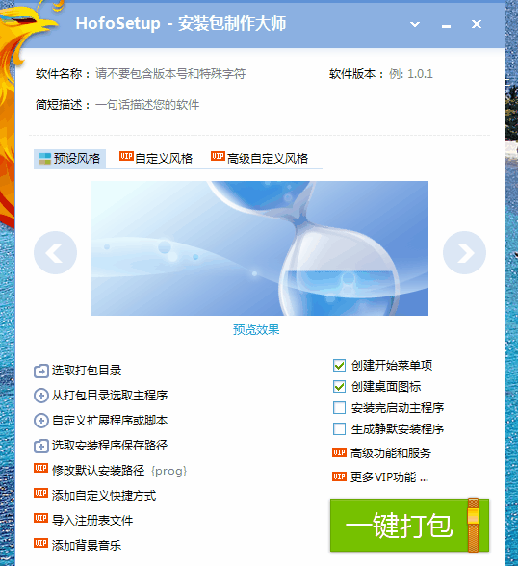This screenshot has width=518, height=566.
Task: Click the colored preset style icon on 预设风格 tab
Action: click(44, 159)
